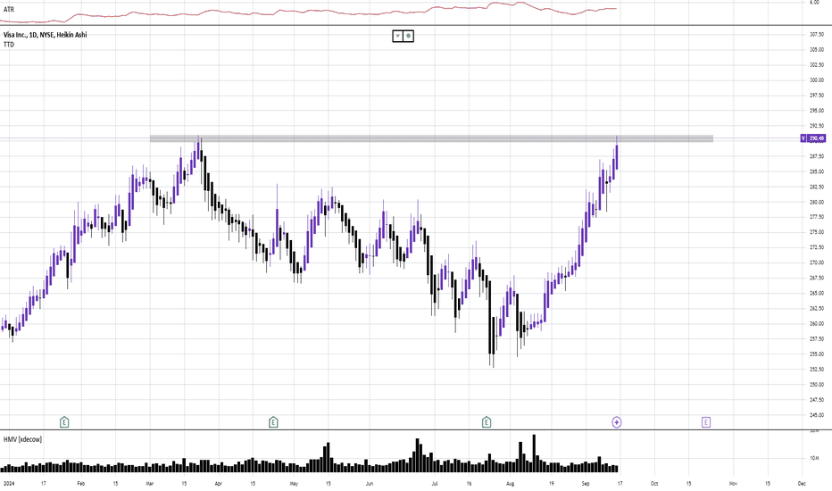This screenshot has width=832, height=491.
Task: Click the red ATR indicator line
Action: [308, 11]
